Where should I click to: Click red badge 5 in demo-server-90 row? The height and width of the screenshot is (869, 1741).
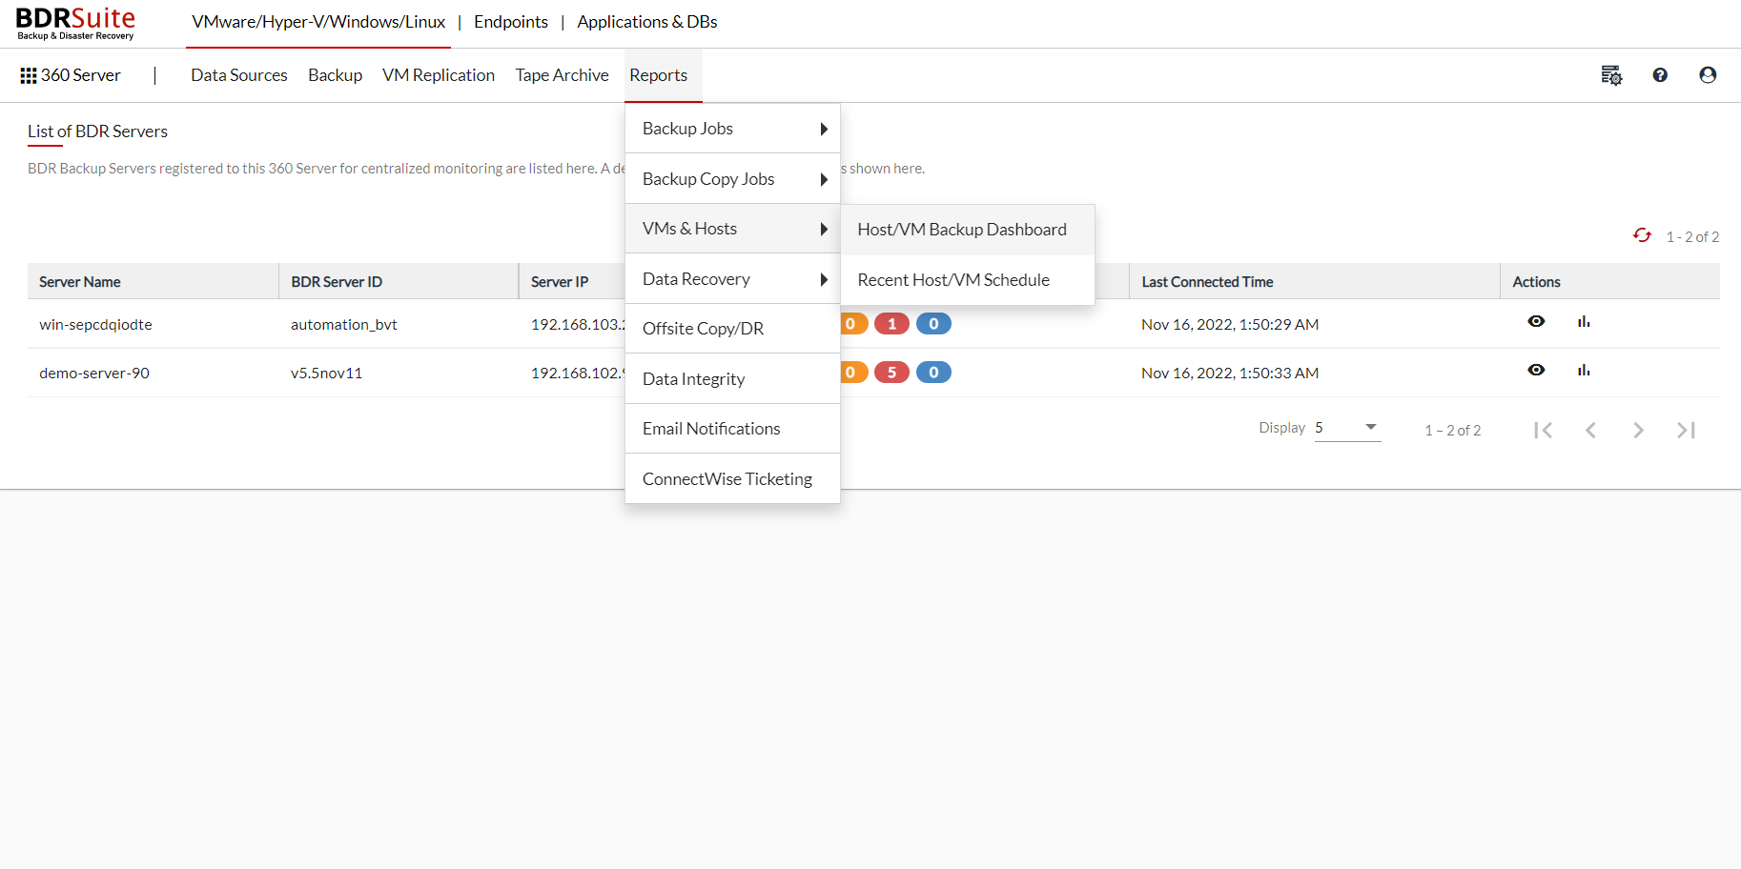(891, 373)
